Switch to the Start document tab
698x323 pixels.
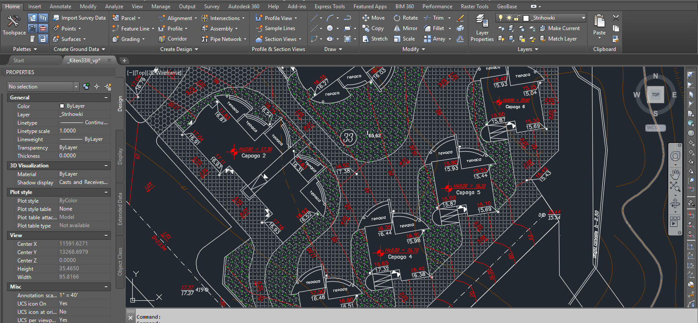click(x=19, y=61)
